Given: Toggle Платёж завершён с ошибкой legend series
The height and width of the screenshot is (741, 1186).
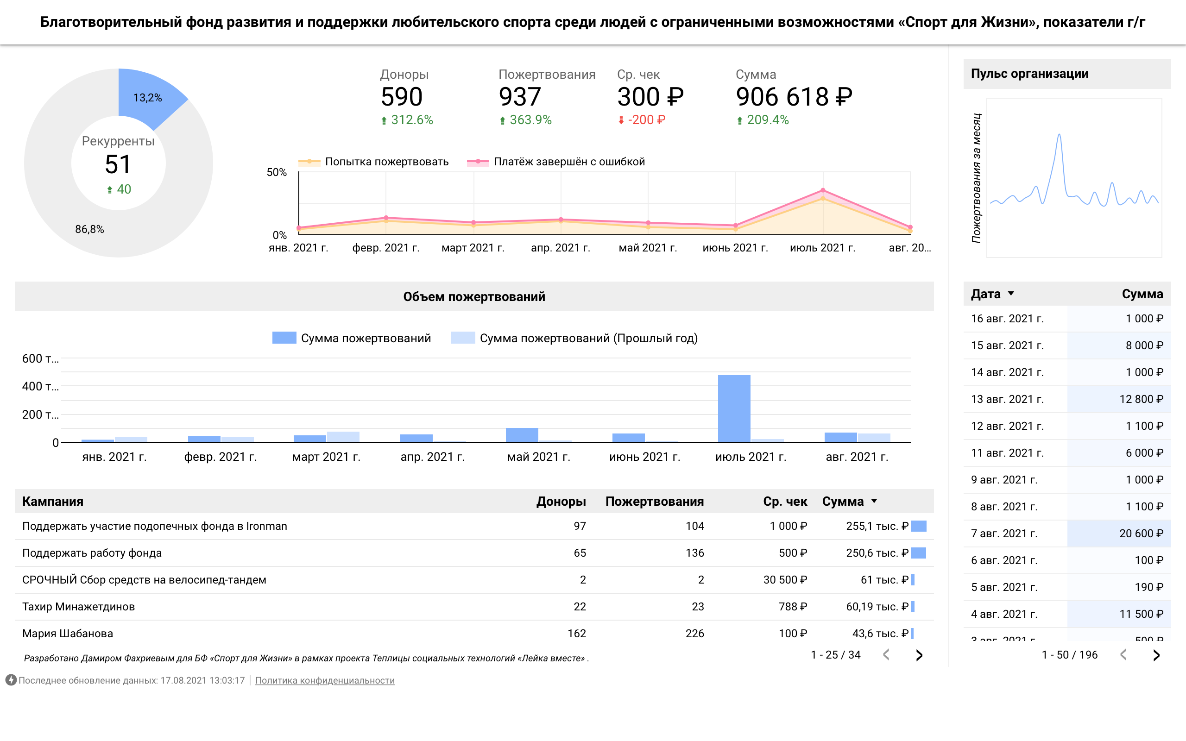Looking at the screenshot, I should (568, 162).
